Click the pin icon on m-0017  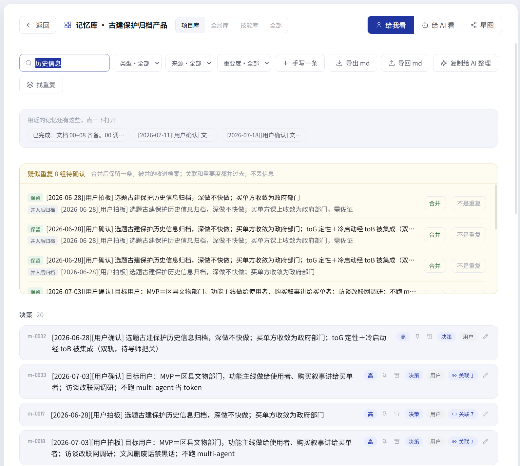pos(385,414)
